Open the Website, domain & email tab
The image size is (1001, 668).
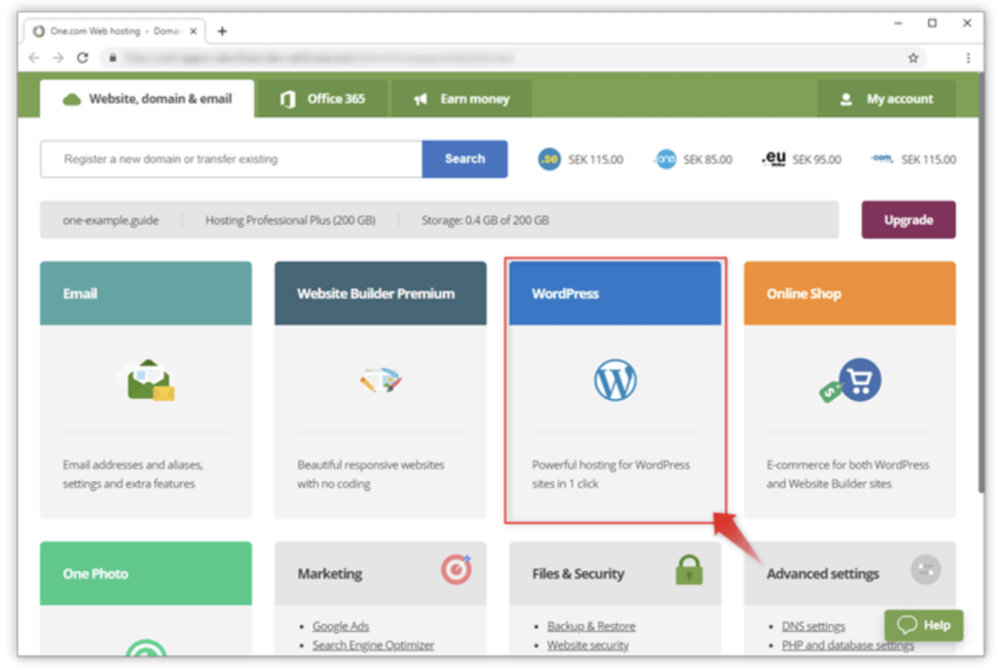(x=147, y=99)
